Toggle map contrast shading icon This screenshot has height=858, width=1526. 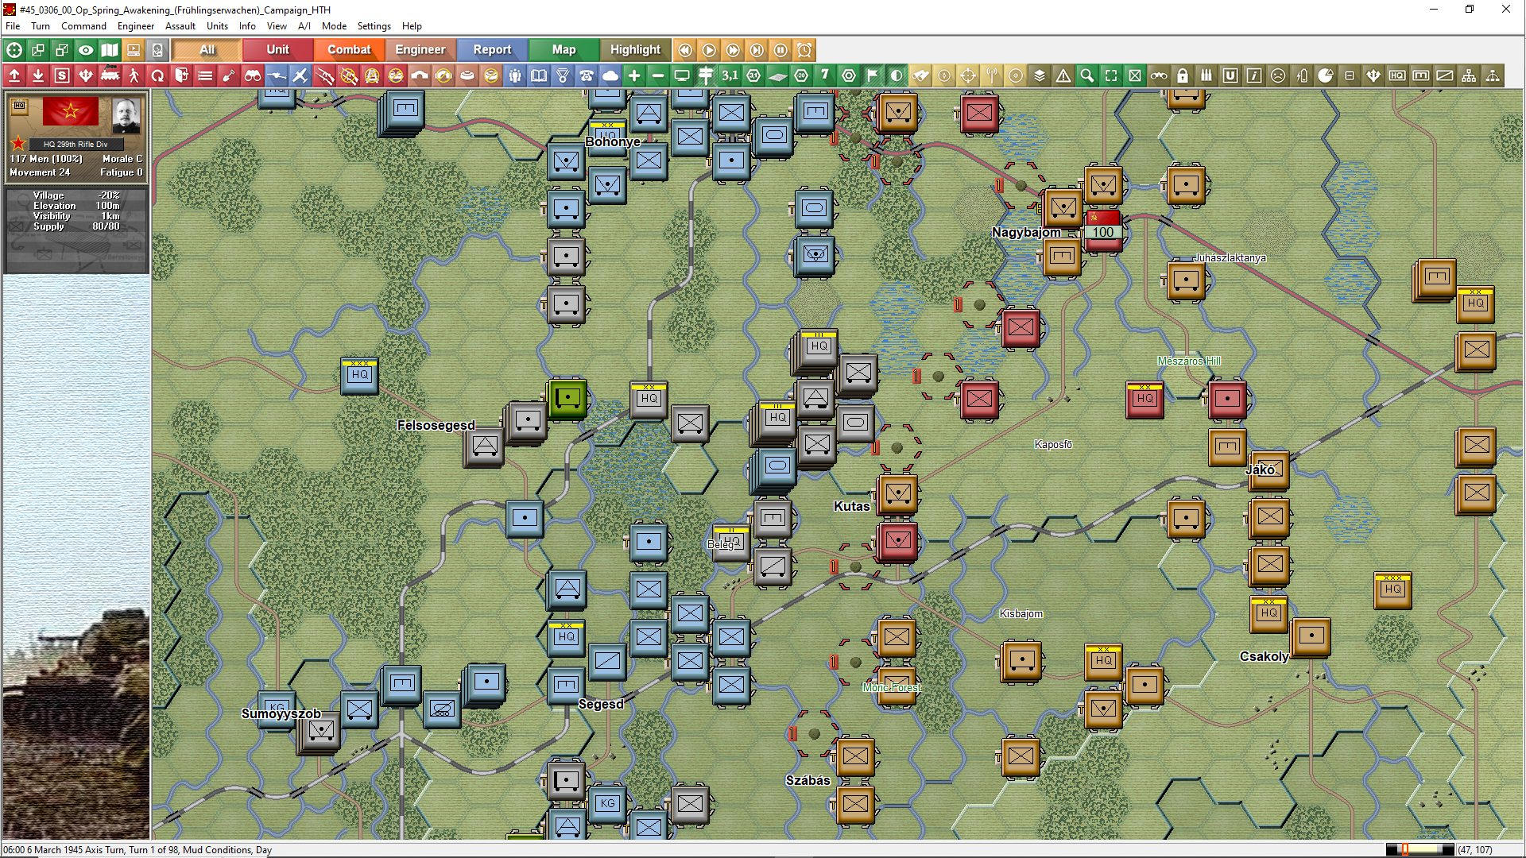coord(896,75)
